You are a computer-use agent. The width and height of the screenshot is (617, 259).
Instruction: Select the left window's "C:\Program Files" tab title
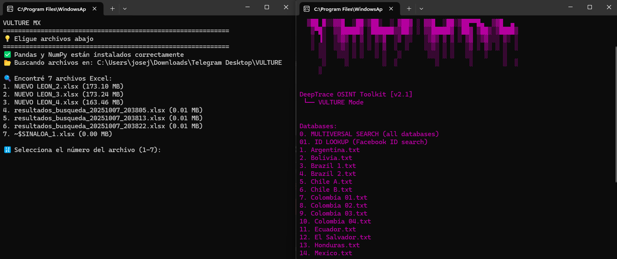point(51,9)
